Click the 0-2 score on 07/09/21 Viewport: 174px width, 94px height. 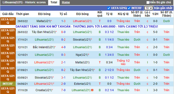(63, 70)
